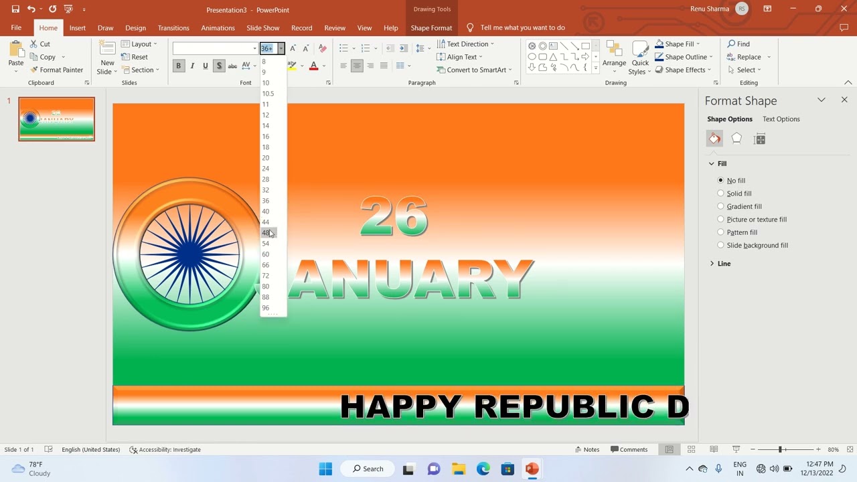Switch to Reading View in status bar
Image resolution: width=857 pixels, height=482 pixels.
[x=714, y=449]
